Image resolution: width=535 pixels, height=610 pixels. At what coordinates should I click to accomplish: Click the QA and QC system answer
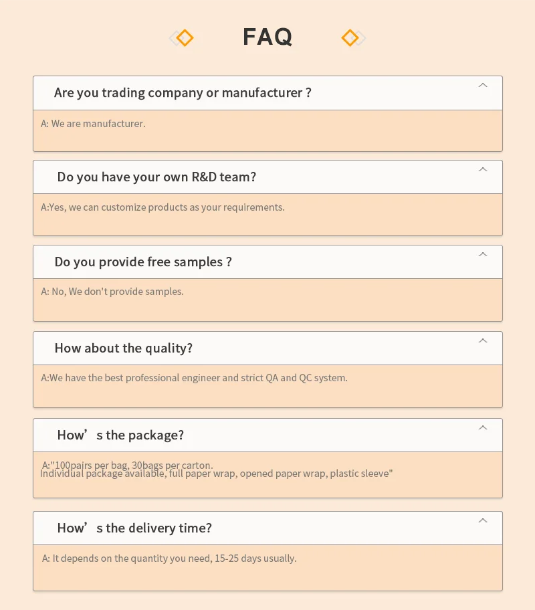(194, 378)
